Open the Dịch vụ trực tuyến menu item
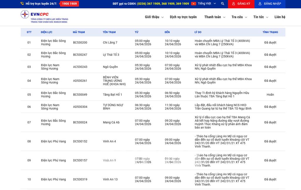301x190 pixels. click(183, 17)
